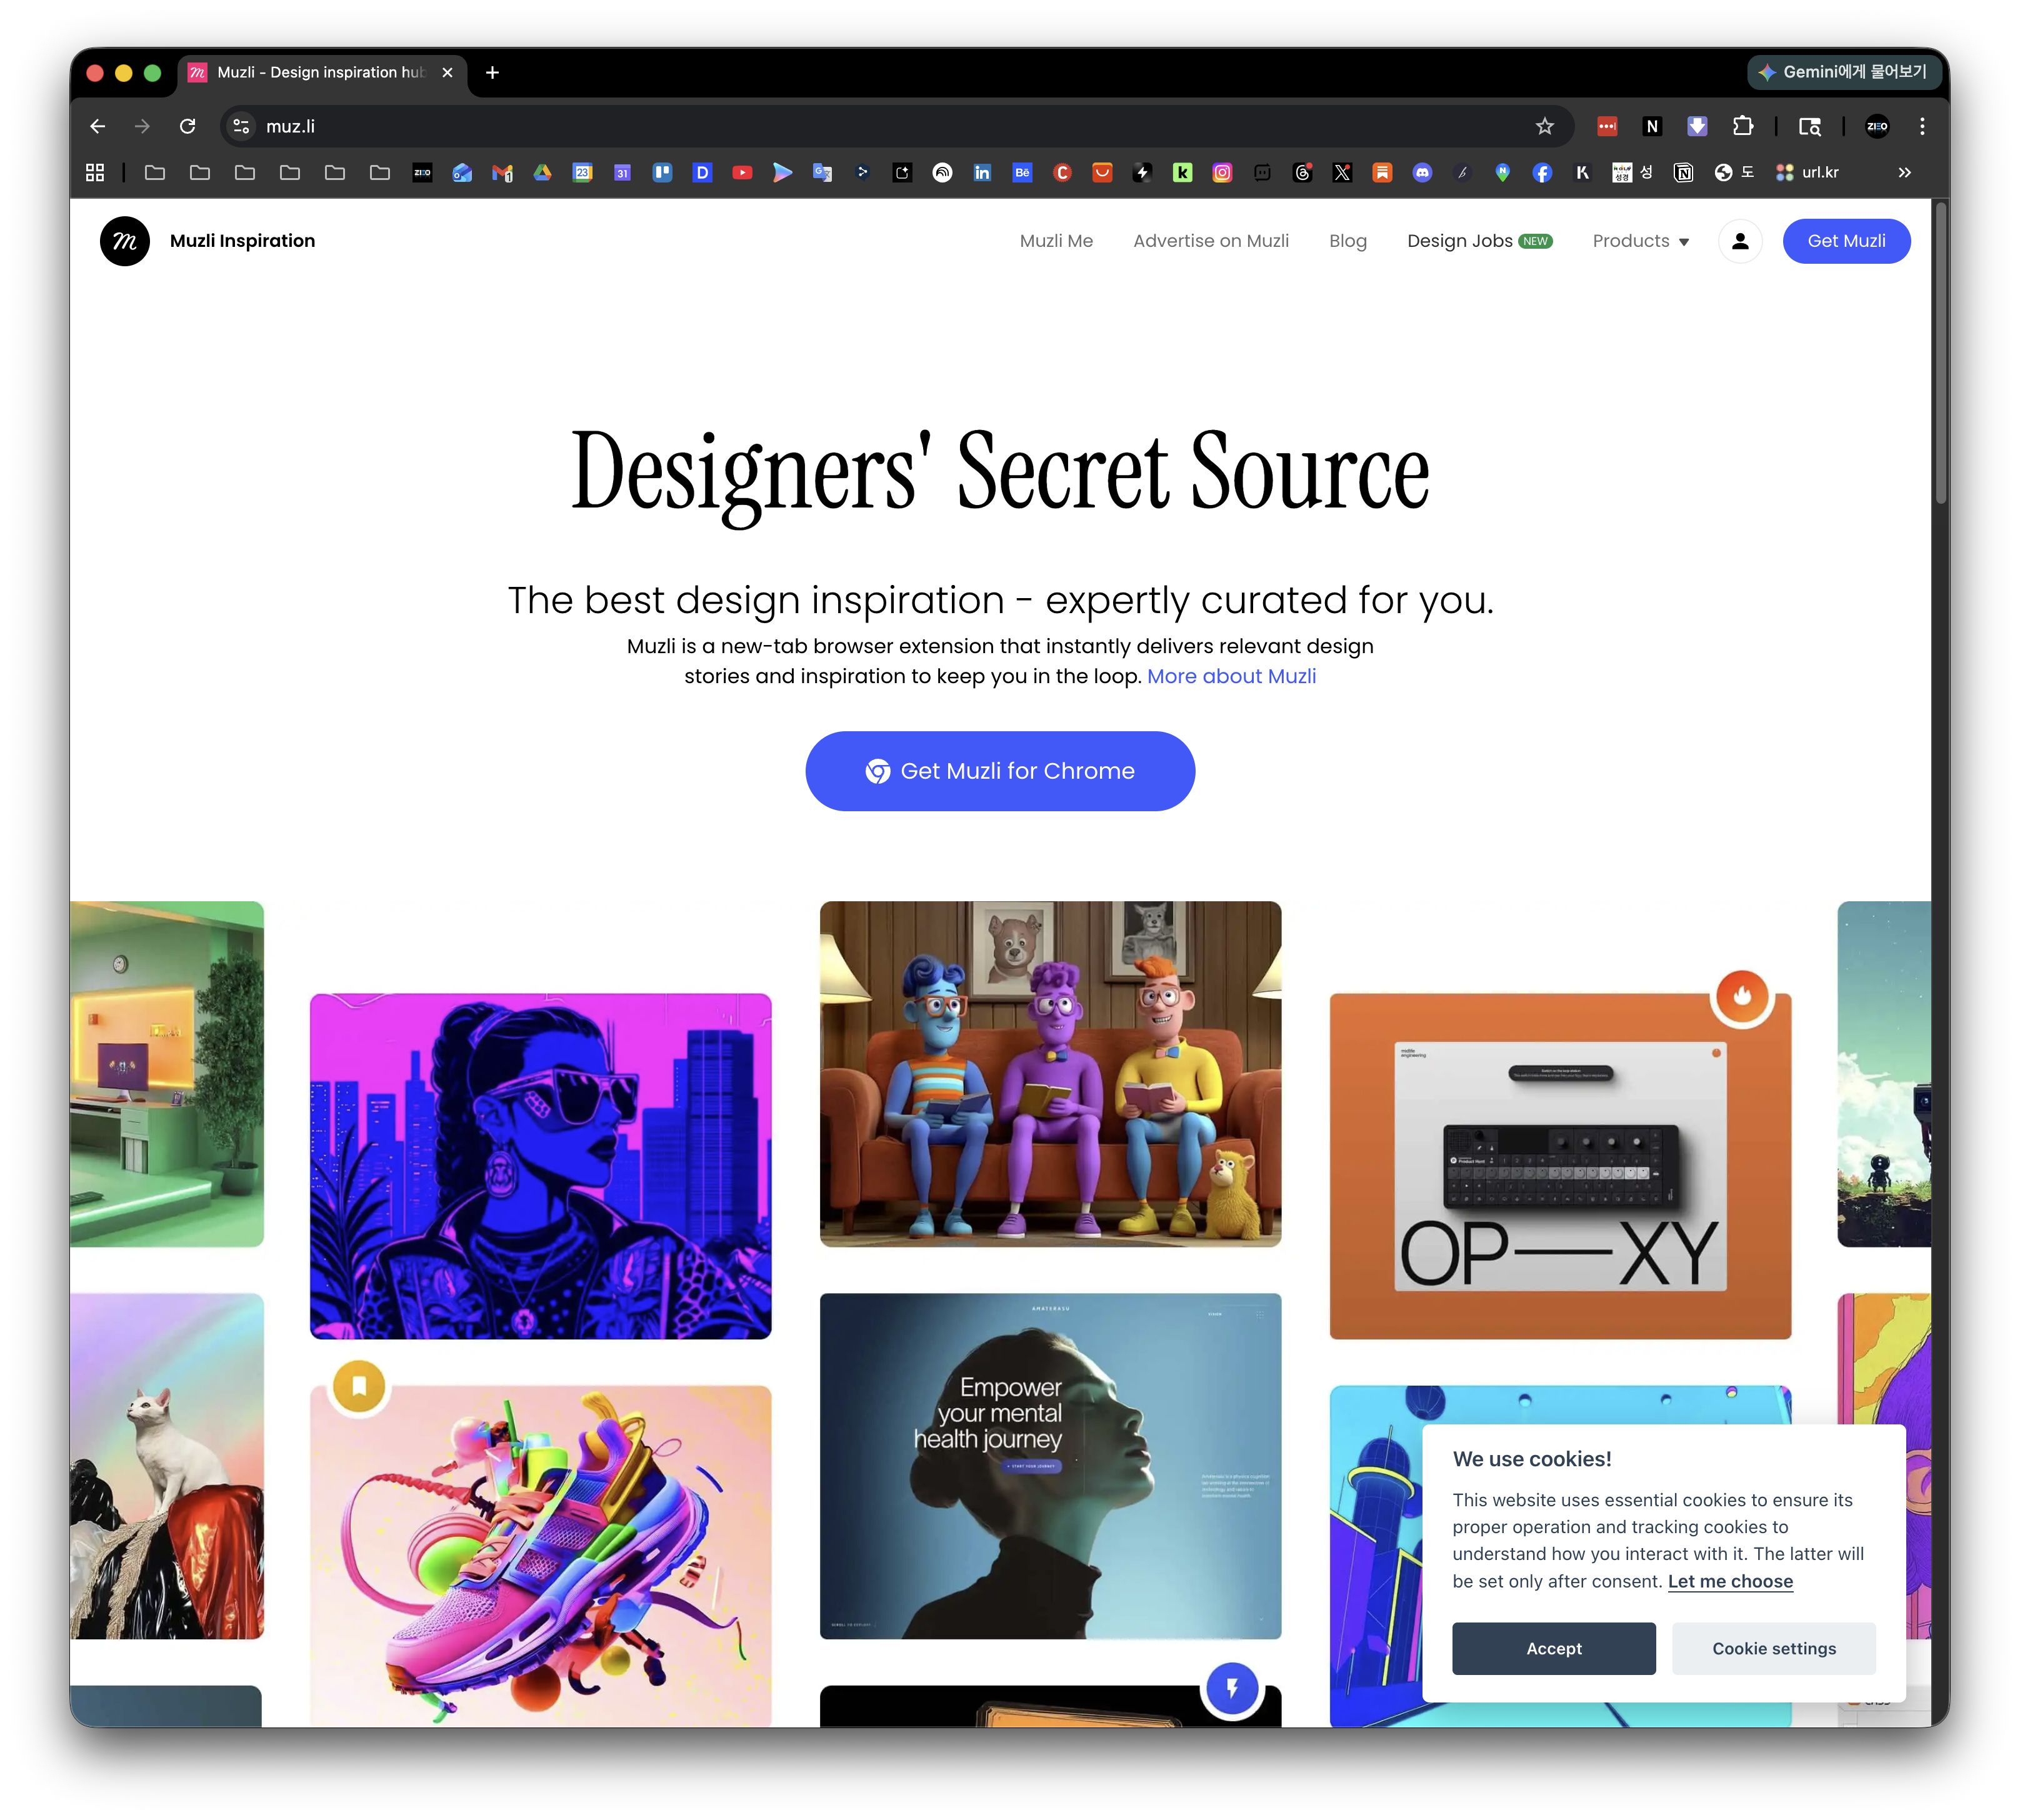The width and height of the screenshot is (2020, 1820).
Task: Open the ZIEO Chrome profile menu
Action: tap(1877, 126)
